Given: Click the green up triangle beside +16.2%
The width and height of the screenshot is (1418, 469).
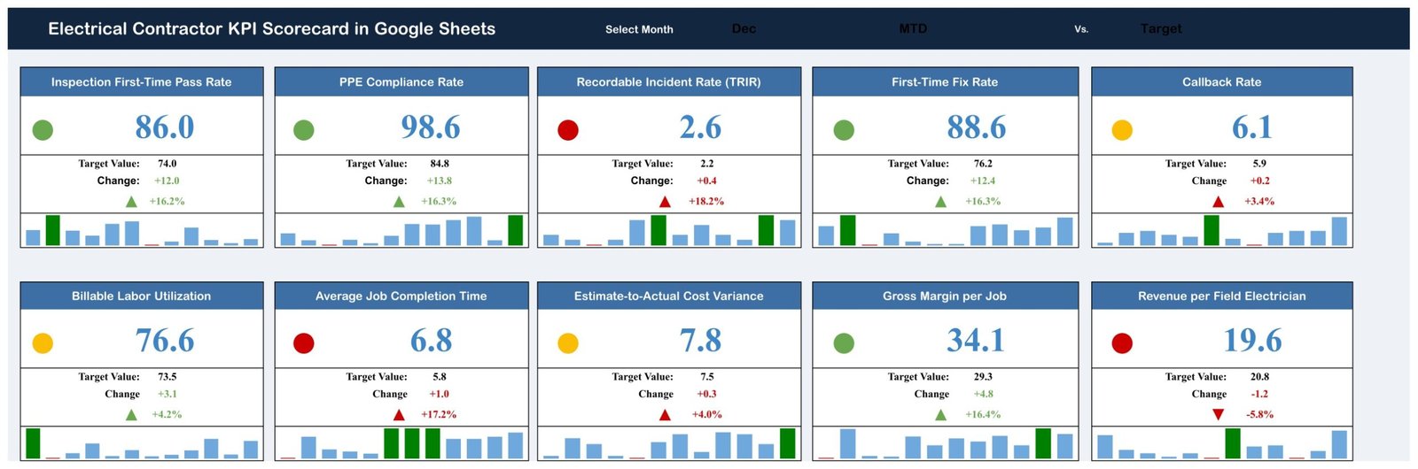Looking at the screenshot, I should (x=131, y=202).
